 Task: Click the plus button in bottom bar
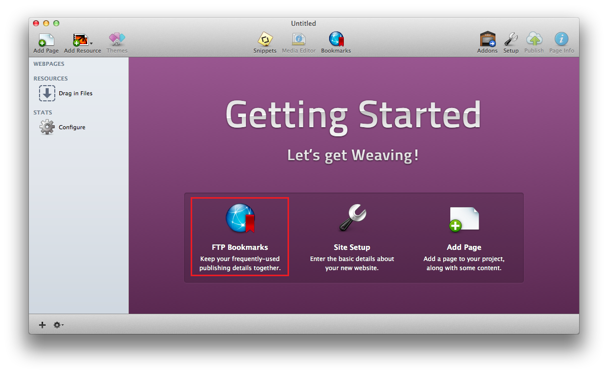[42, 325]
